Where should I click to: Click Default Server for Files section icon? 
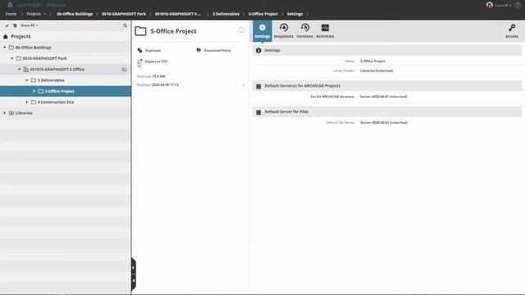258,112
